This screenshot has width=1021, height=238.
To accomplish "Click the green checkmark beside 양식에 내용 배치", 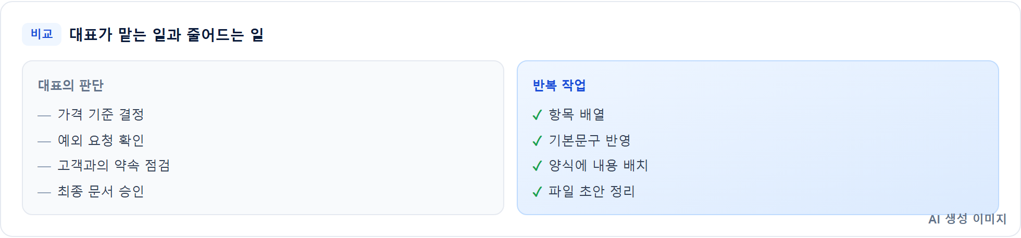I will tap(538, 166).
